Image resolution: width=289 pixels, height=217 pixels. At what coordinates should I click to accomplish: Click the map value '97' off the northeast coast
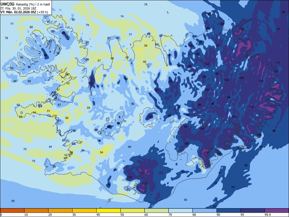278,29
